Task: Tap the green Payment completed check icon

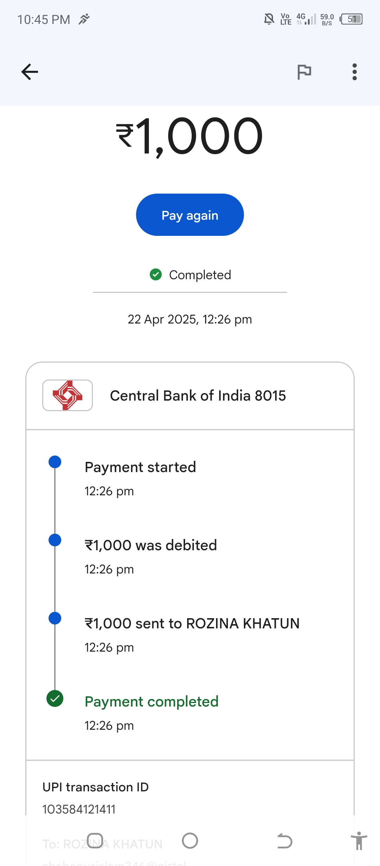Action: pos(55,698)
